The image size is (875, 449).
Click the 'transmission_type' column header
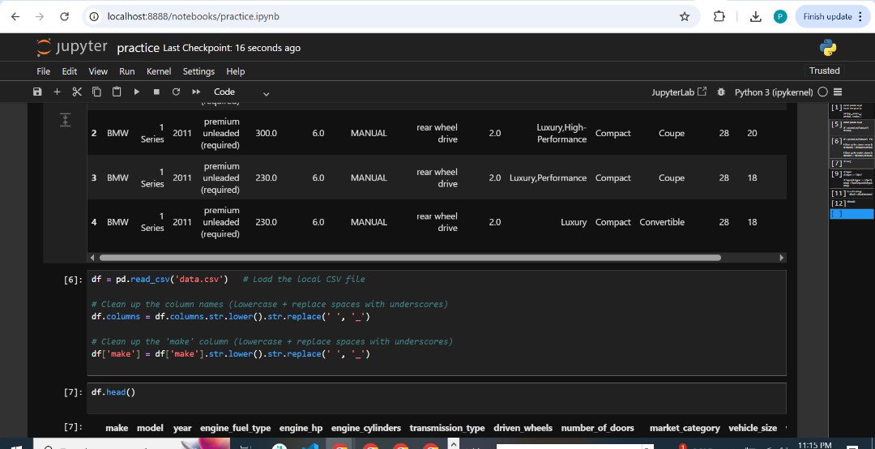(447, 429)
